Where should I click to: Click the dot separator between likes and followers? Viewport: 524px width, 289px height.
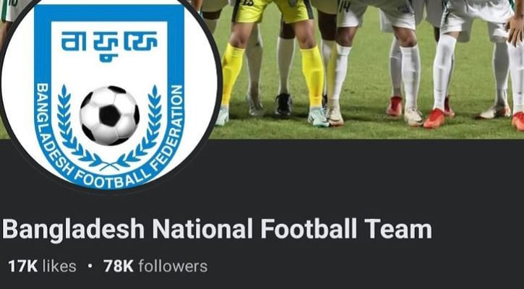pyautogui.click(x=90, y=267)
